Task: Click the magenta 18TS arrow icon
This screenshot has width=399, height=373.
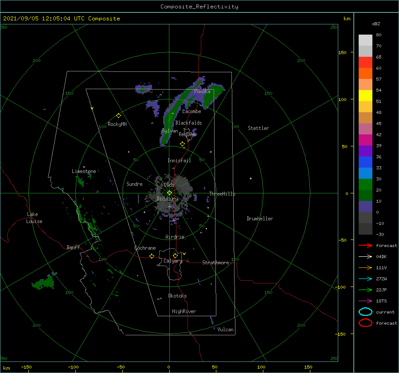Action: 365,301
